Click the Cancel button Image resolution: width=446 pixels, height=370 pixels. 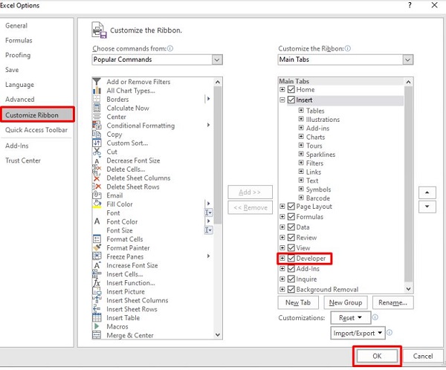point(423,356)
